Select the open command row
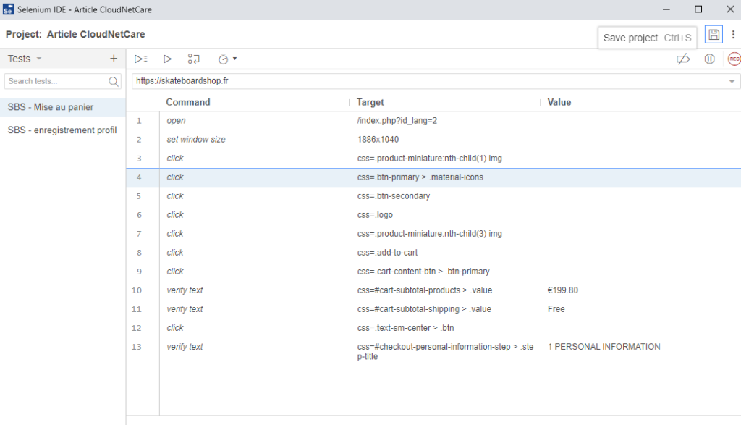Image resolution: width=741 pixels, height=425 pixels. 433,121
